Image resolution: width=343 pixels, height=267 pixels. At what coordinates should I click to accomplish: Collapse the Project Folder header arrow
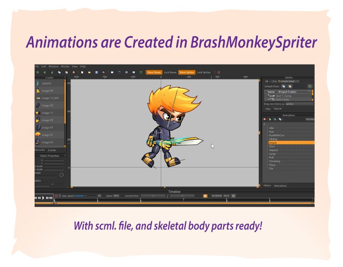pos(309,92)
